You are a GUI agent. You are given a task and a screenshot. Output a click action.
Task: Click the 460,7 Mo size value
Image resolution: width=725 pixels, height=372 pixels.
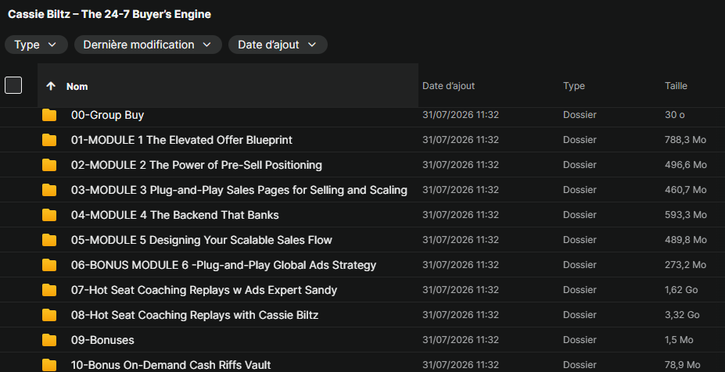(x=685, y=189)
